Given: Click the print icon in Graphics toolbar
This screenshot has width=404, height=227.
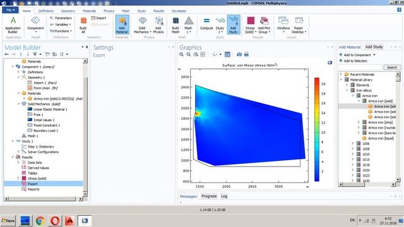Looking at the screenshot, I should [x=246, y=54].
